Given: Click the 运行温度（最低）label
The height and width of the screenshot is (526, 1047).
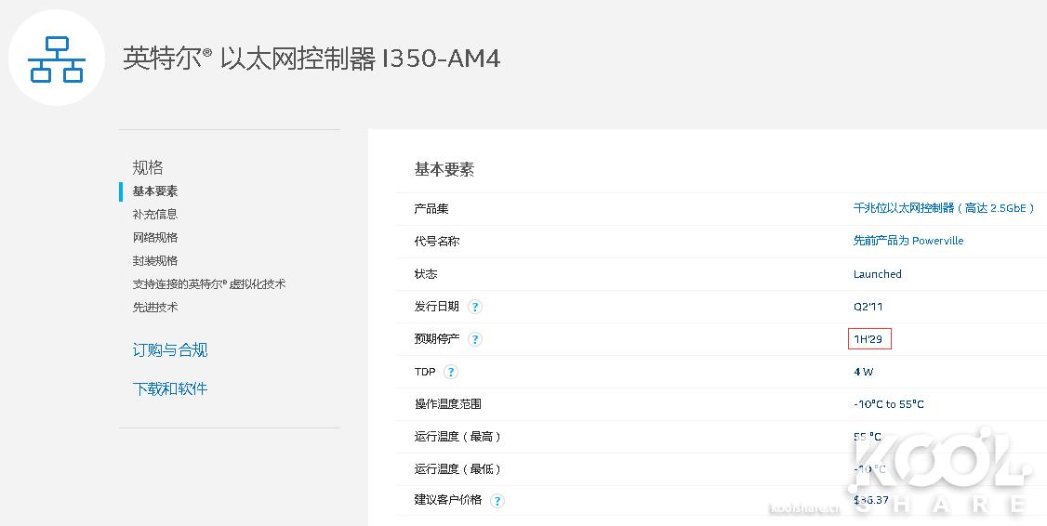Looking at the screenshot, I should click(x=457, y=468).
